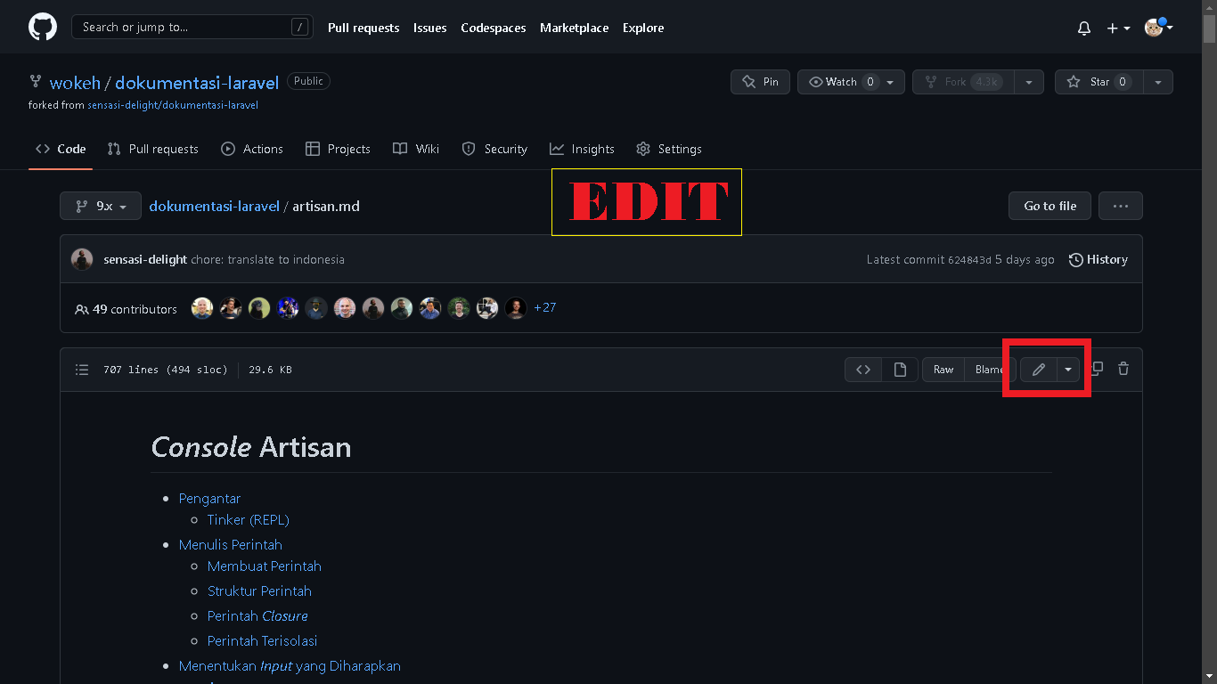Edit this file with pencil icon
The height and width of the screenshot is (684, 1217).
tap(1038, 370)
